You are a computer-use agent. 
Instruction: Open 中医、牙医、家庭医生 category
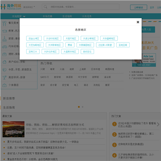click(20, 69)
